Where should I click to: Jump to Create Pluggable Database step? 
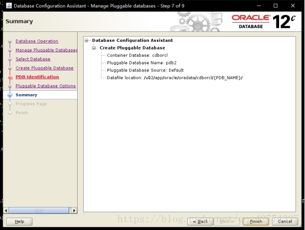click(45, 68)
